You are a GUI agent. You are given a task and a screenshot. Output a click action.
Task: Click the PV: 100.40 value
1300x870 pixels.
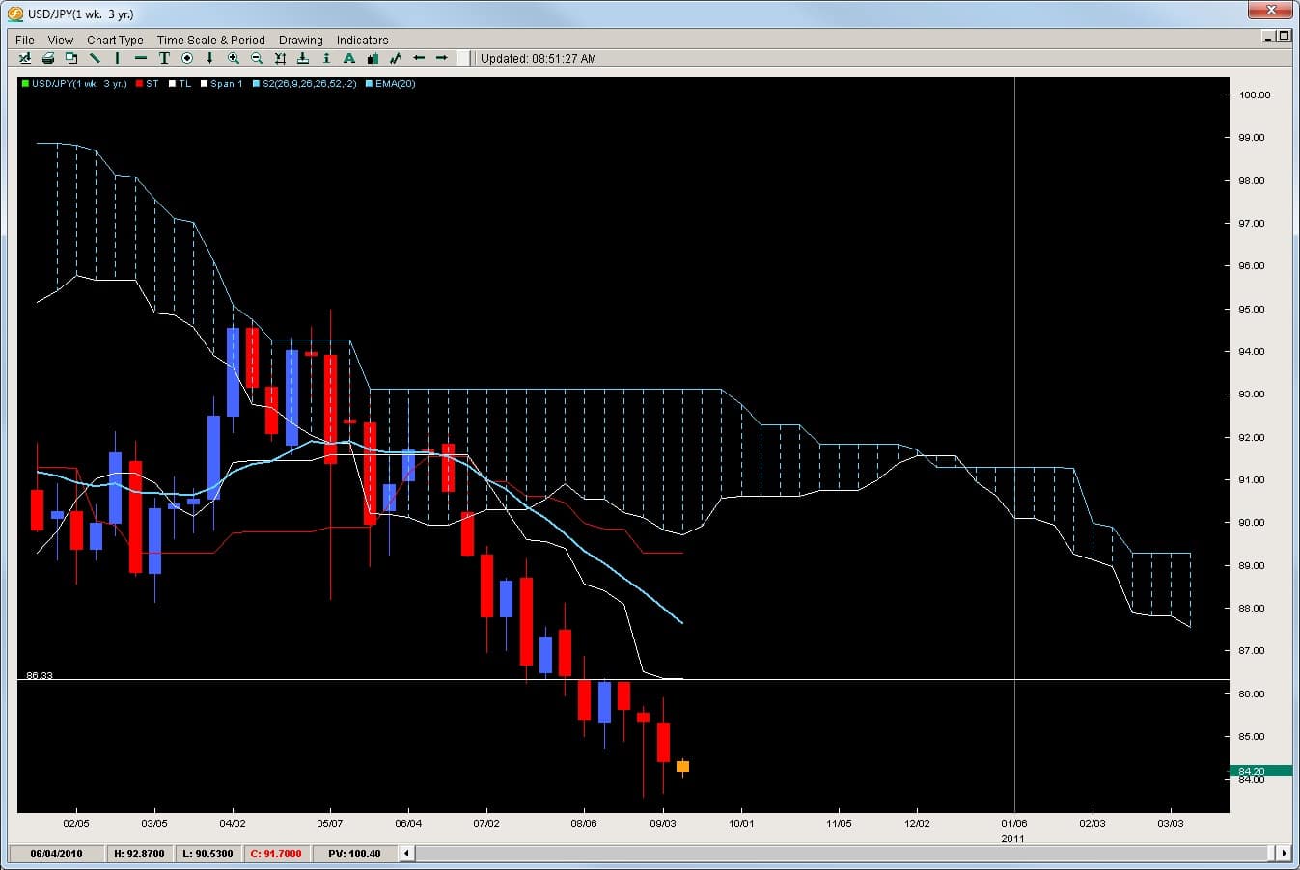(354, 854)
